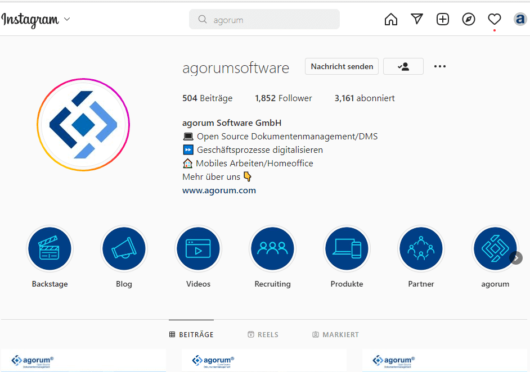This screenshot has width=530, height=372.
Task: Click the Produkte highlight label
Action: click(x=347, y=284)
